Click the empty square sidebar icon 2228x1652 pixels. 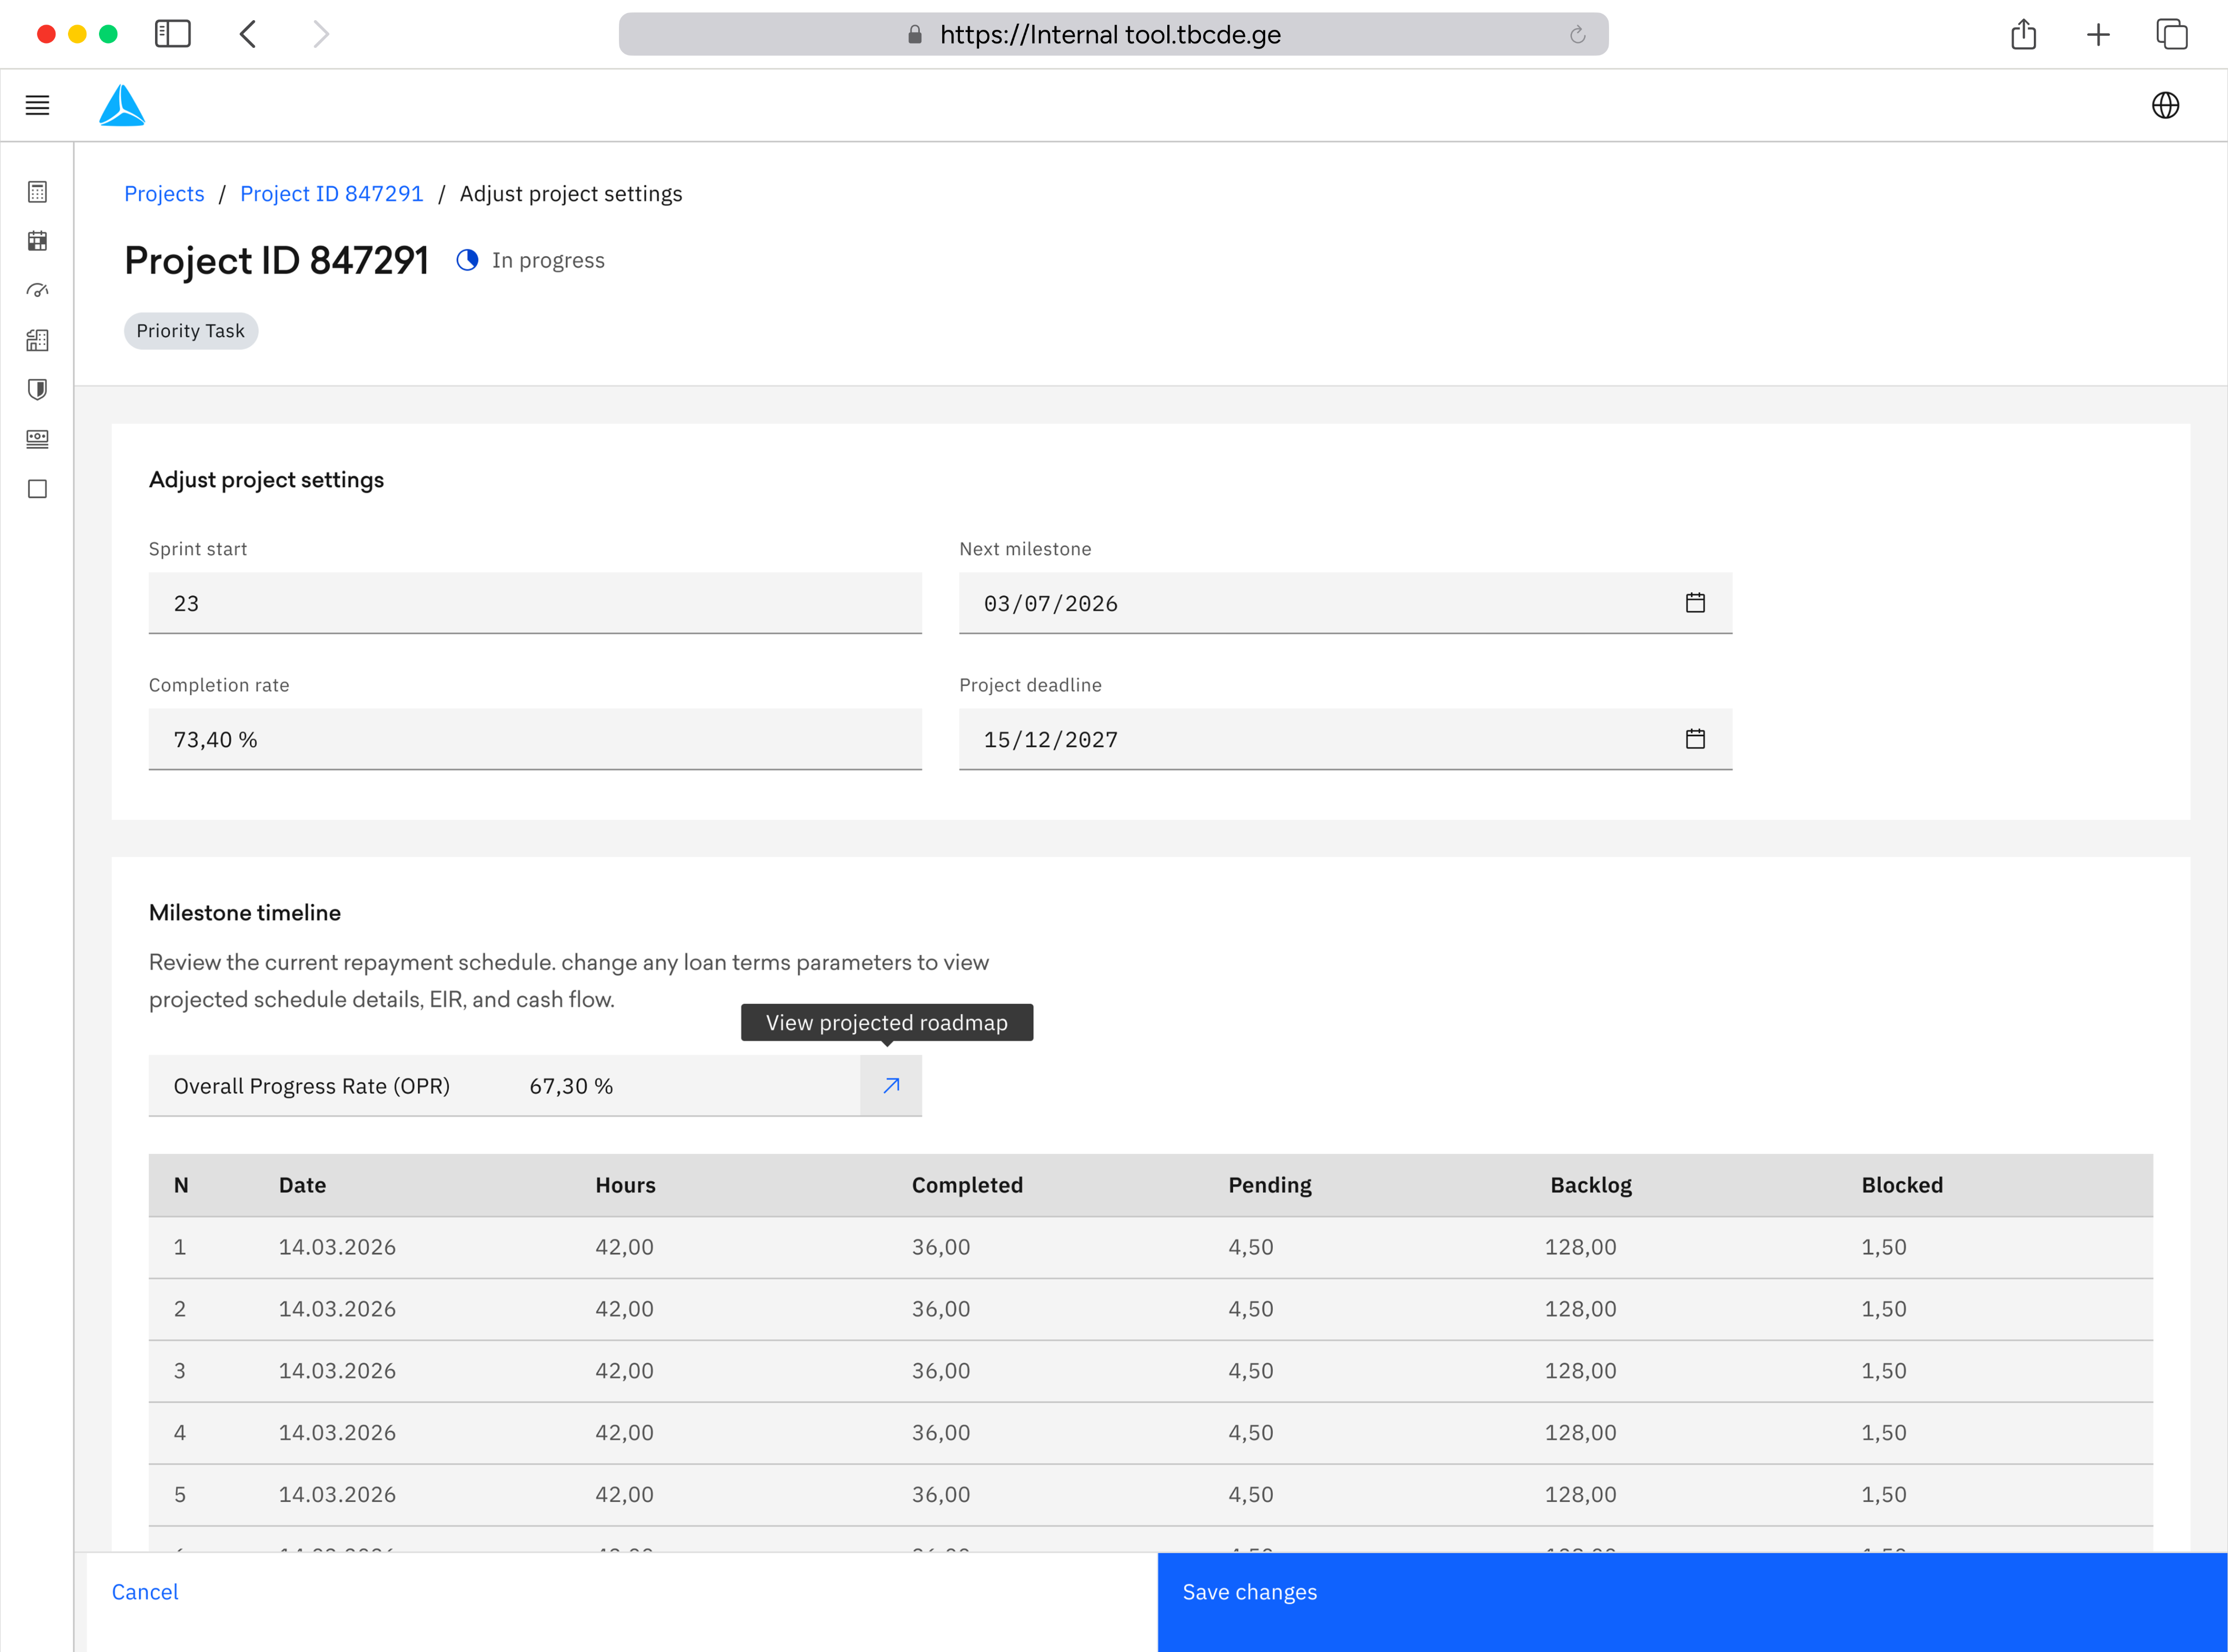coord(37,489)
